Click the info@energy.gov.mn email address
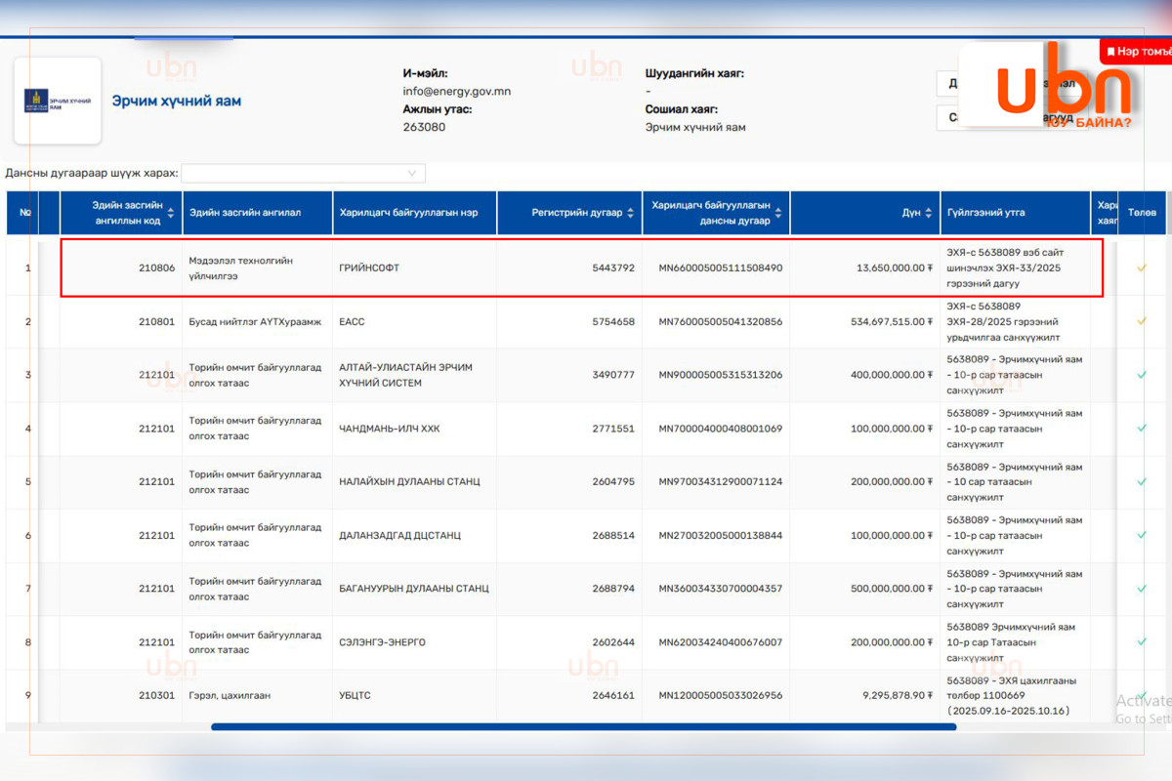Viewport: 1172px width, 781px height. (456, 92)
